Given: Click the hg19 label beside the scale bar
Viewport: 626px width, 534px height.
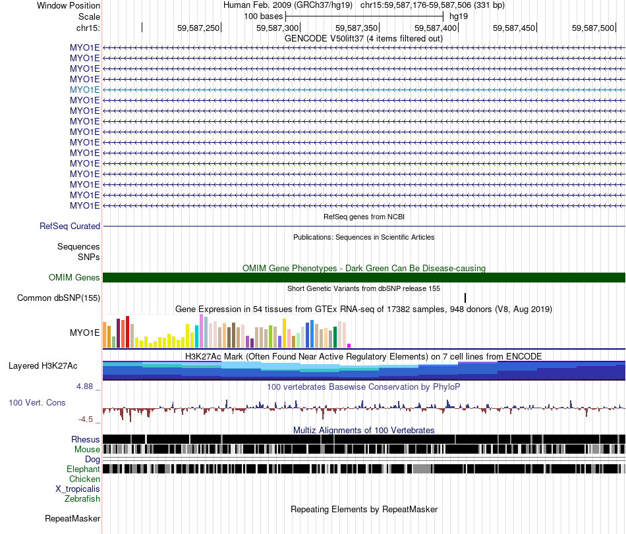Looking at the screenshot, I should coord(459,16).
